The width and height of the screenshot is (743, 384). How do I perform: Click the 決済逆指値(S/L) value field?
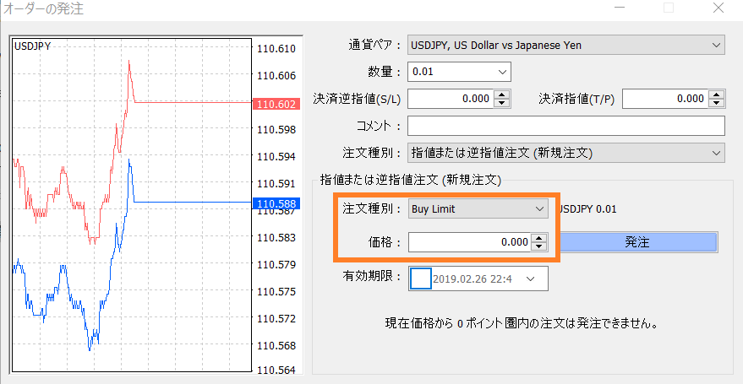pyautogui.click(x=451, y=99)
